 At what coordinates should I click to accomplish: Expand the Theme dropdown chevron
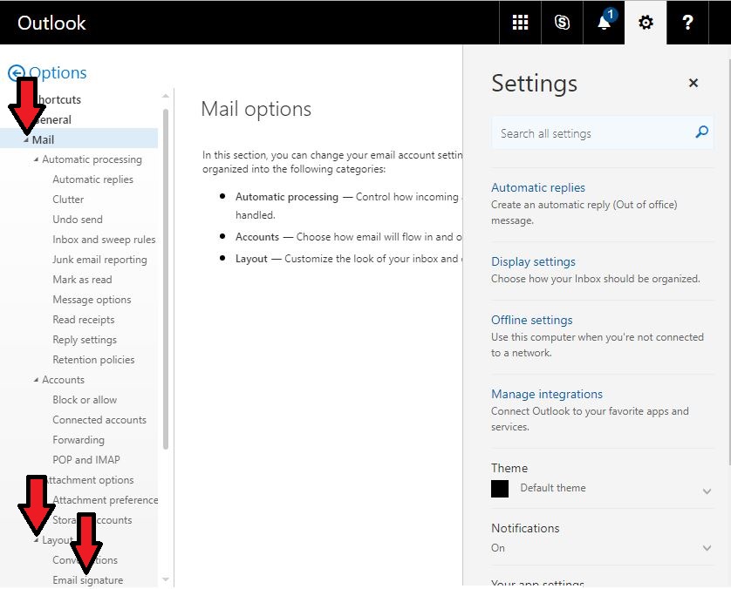tap(707, 491)
